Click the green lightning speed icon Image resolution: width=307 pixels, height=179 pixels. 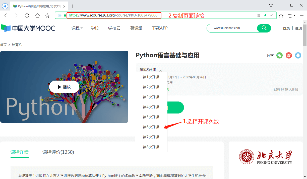point(265,15)
